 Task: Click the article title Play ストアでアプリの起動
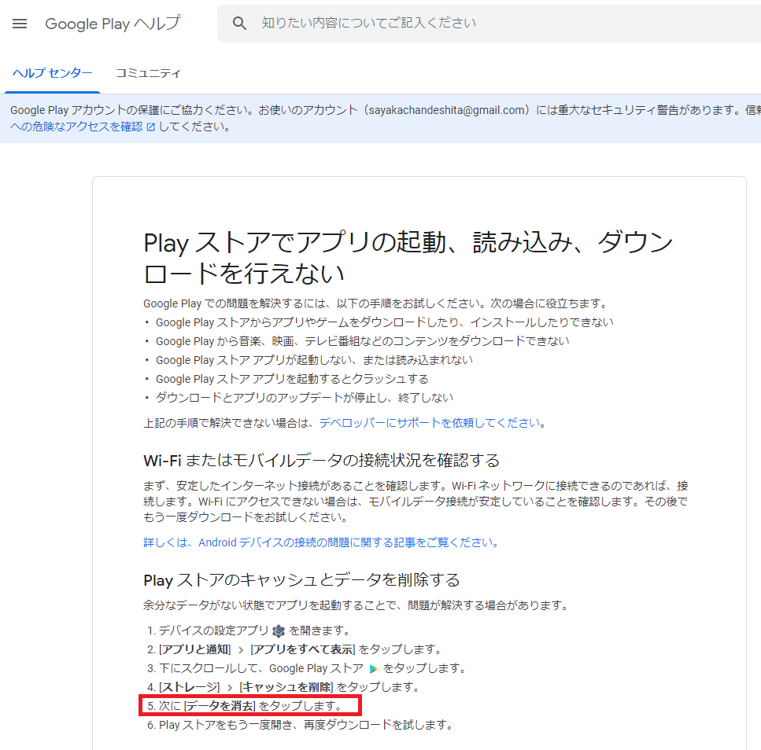pyautogui.click(x=408, y=257)
